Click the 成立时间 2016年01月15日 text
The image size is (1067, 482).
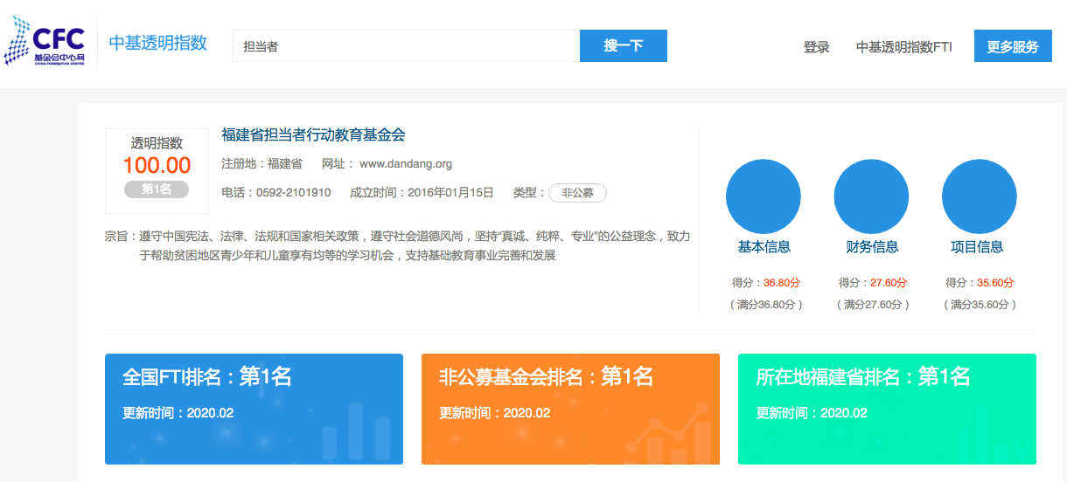point(422,193)
